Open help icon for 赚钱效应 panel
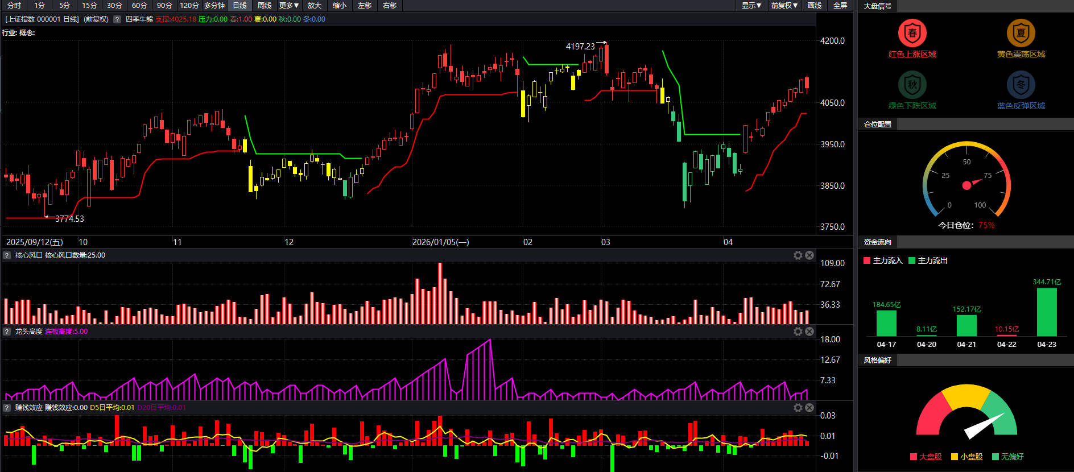Viewport: 1074px width, 472px height. [7, 408]
